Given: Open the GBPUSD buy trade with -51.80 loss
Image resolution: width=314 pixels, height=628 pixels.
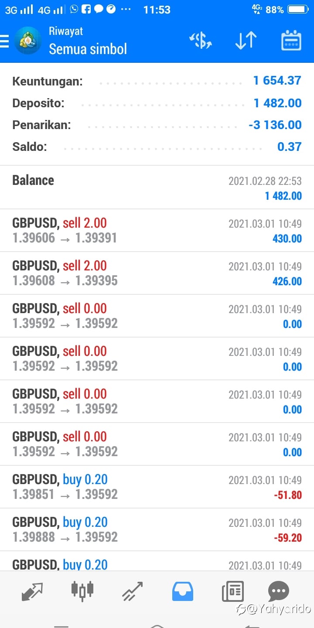Looking at the screenshot, I should point(157,487).
